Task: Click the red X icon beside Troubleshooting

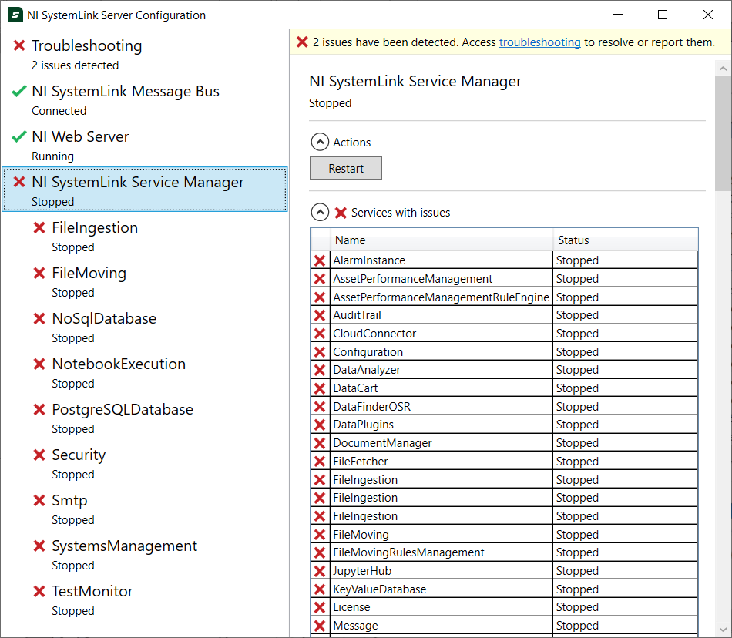Action: coord(19,45)
